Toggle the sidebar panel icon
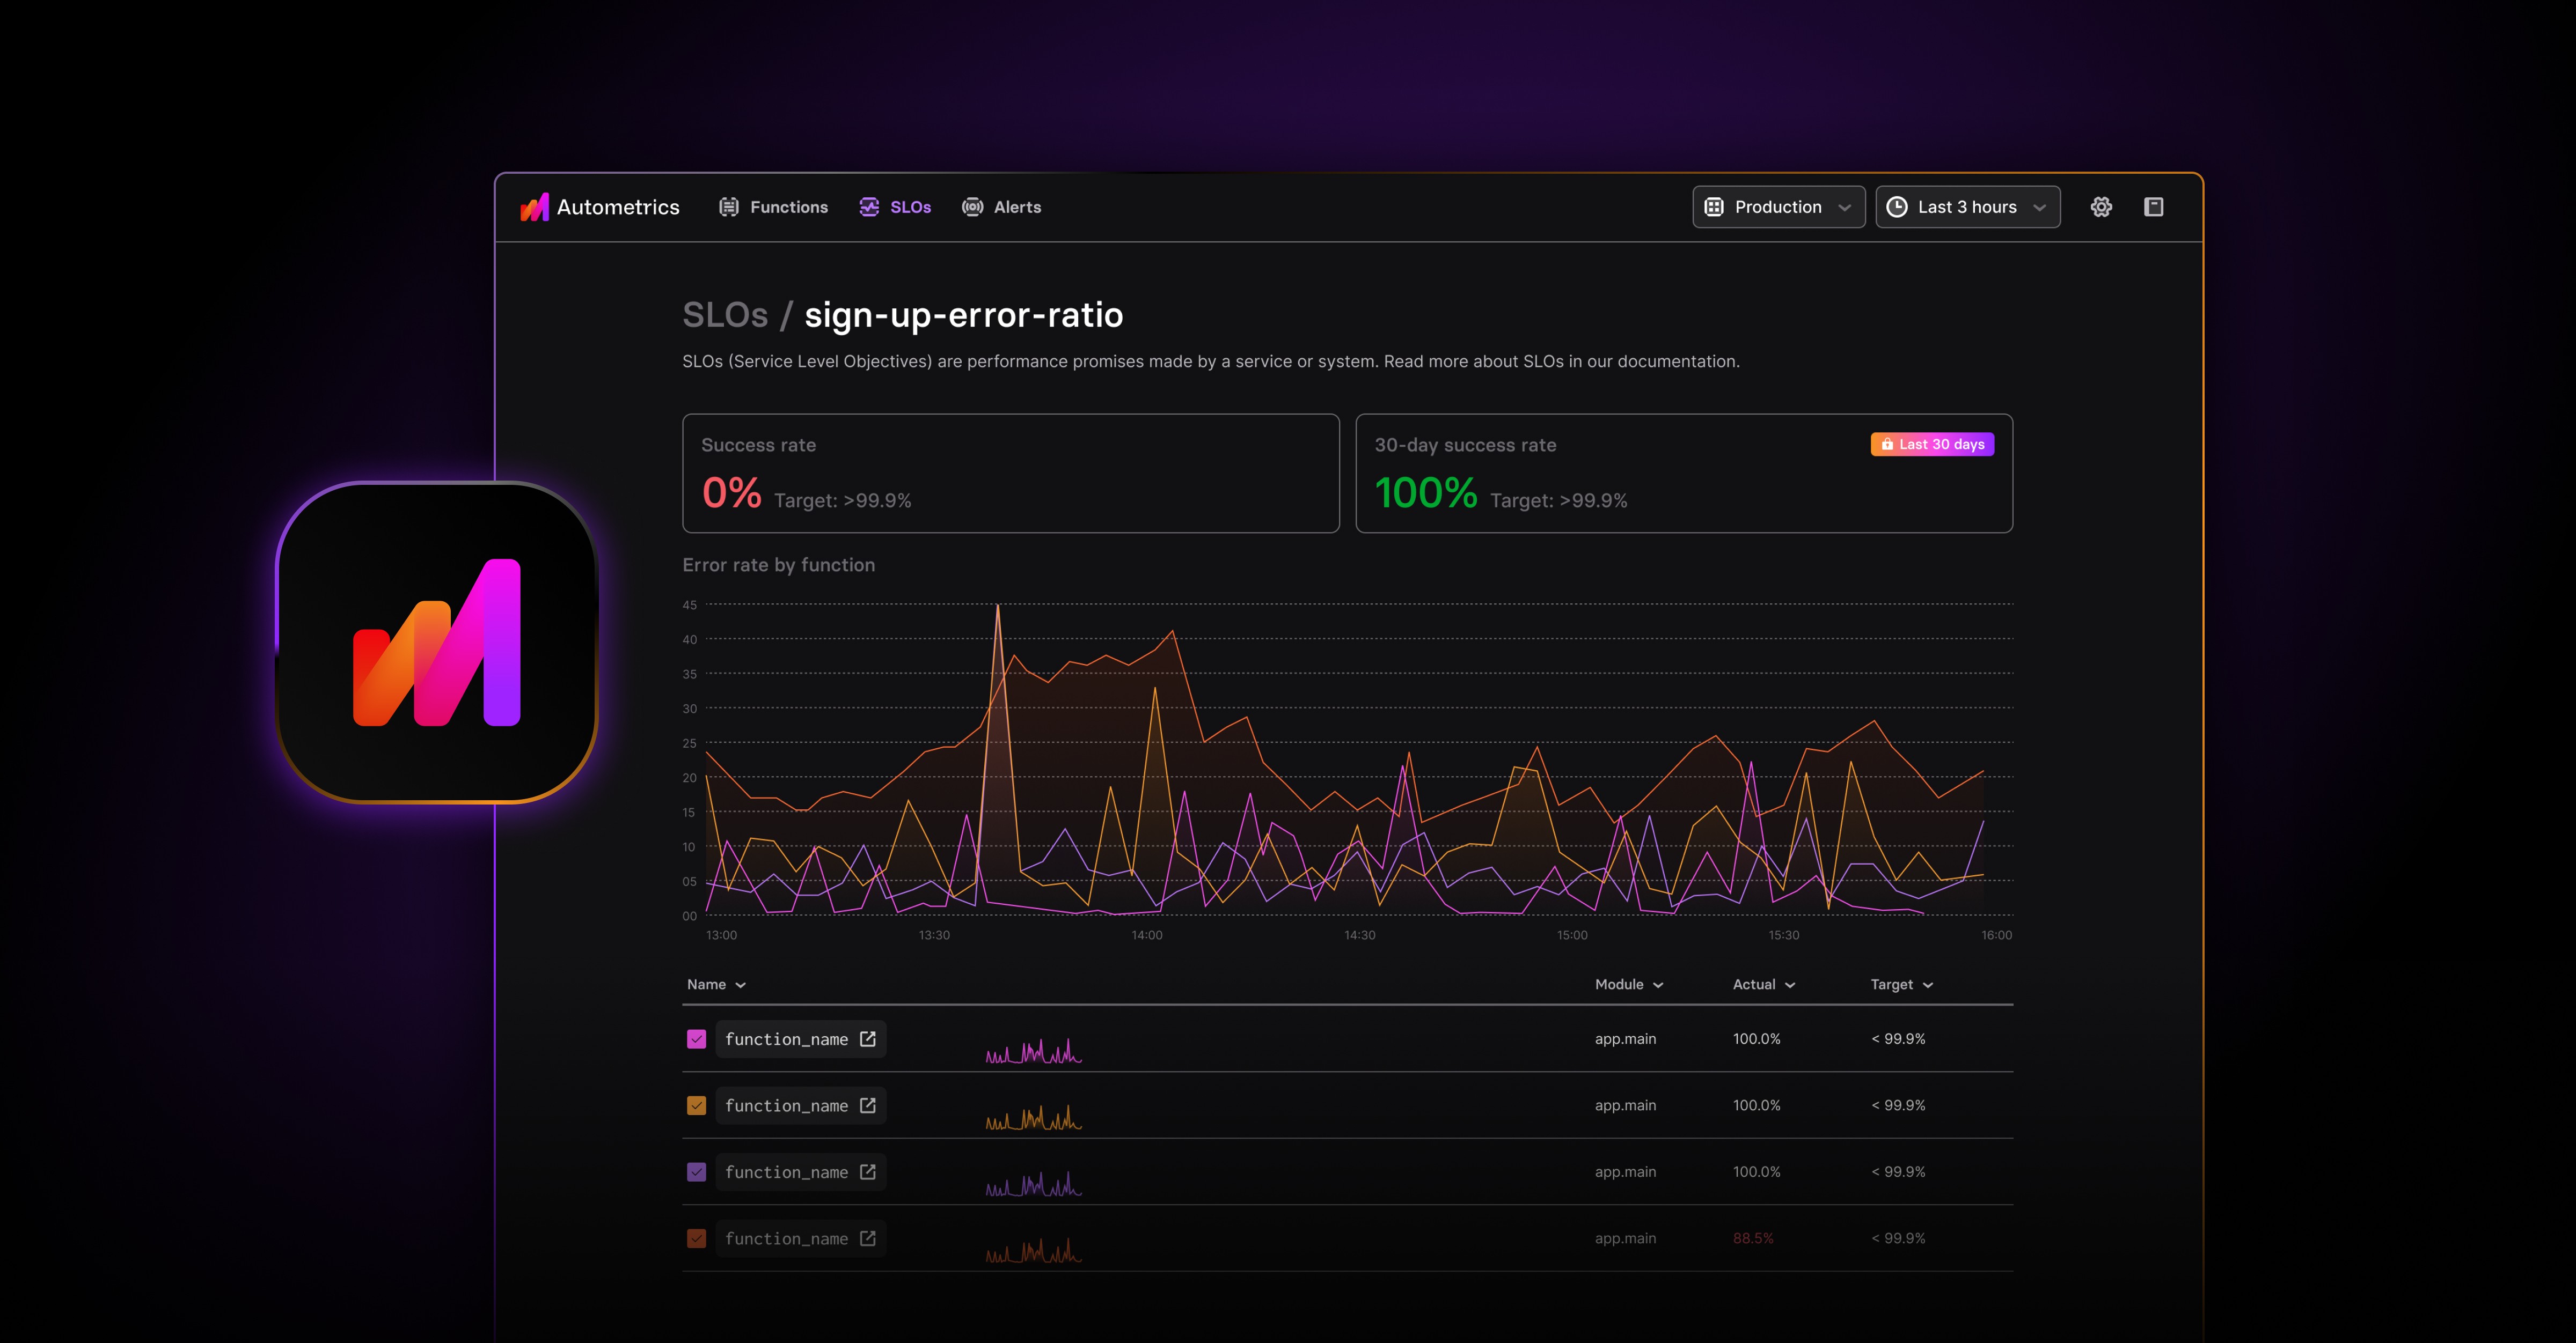The height and width of the screenshot is (1343, 2576). pos(2153,207)
